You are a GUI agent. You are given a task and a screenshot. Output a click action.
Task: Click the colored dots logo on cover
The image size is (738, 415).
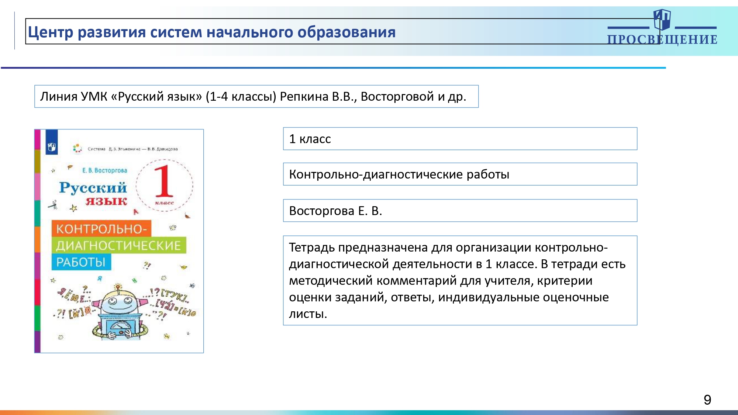click(77, 148)
